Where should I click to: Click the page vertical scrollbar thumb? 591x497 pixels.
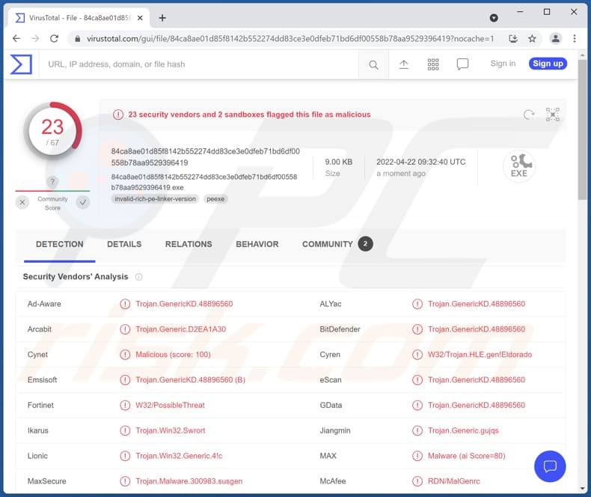pyautogui.click(x=582, y=130)
